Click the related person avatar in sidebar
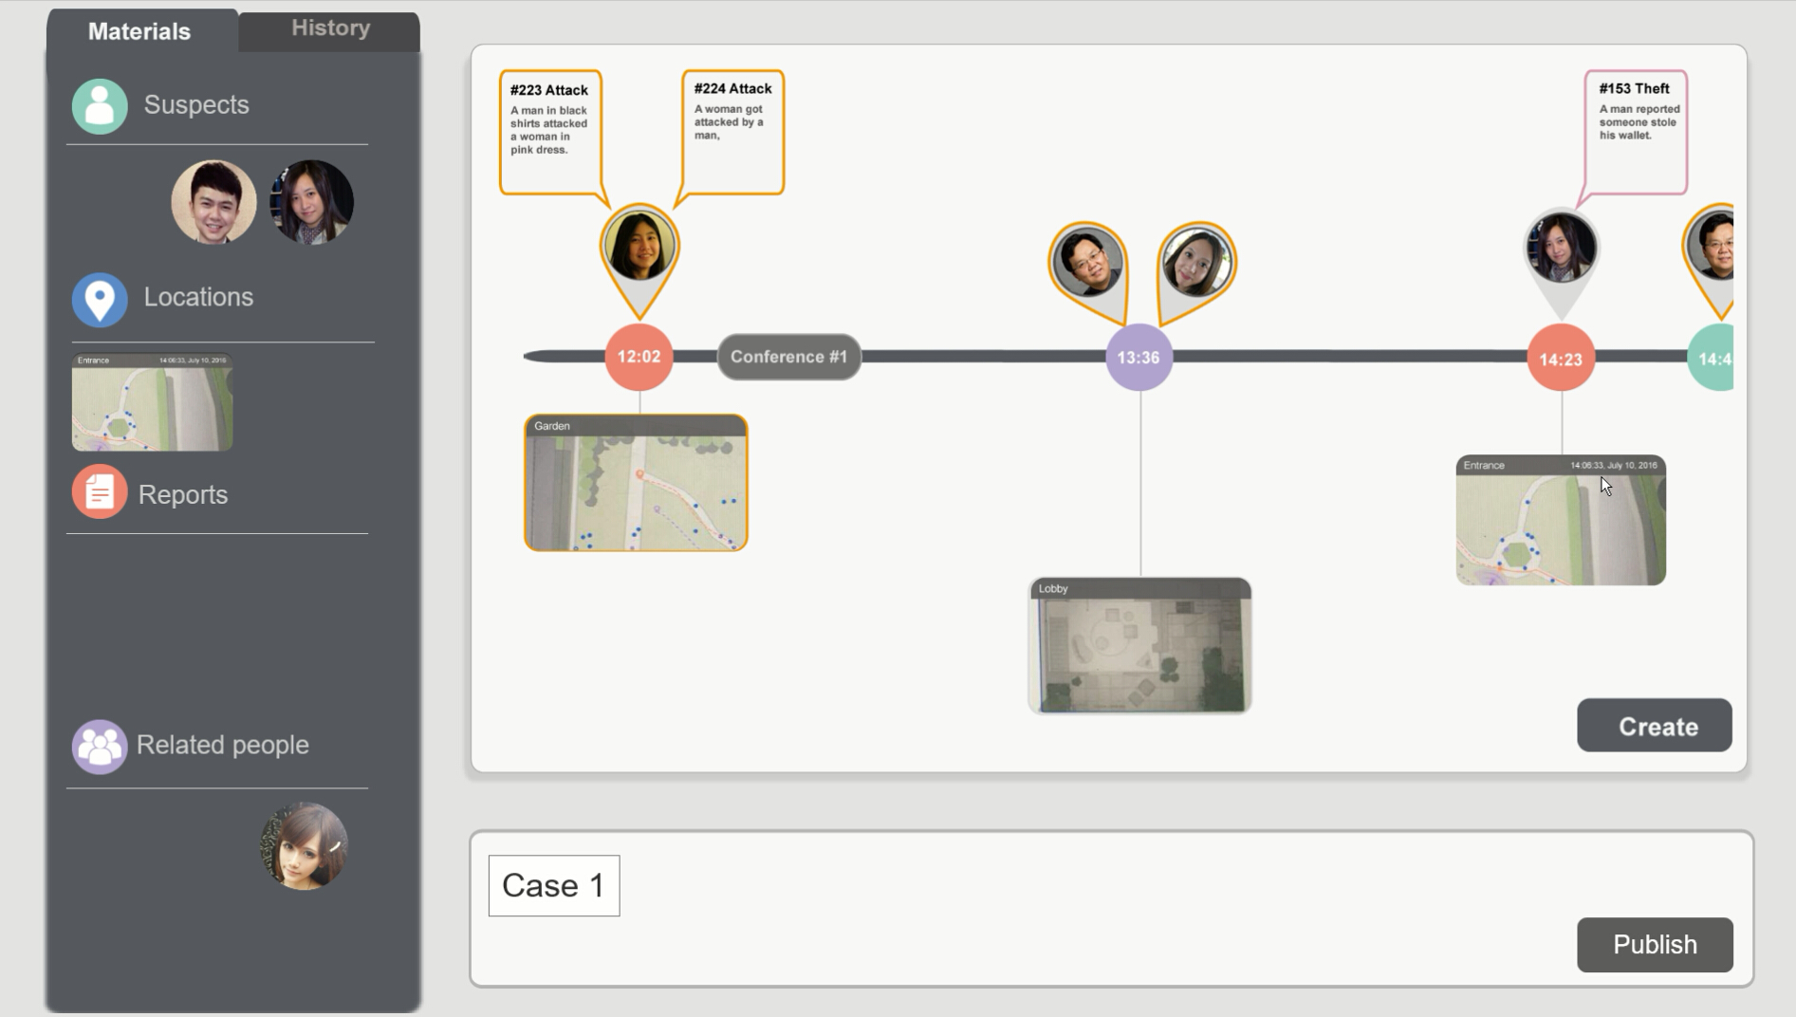Screen dimensions: 1796x1017 pos(304,846)
